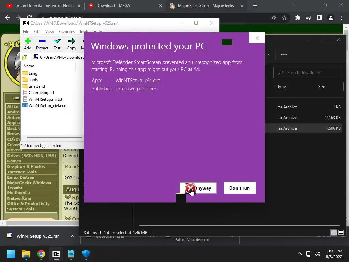This screenshot has width=349, height=262.
Task: Open Windows Security shield on taskbar
Action: click(x=86, y=254)
